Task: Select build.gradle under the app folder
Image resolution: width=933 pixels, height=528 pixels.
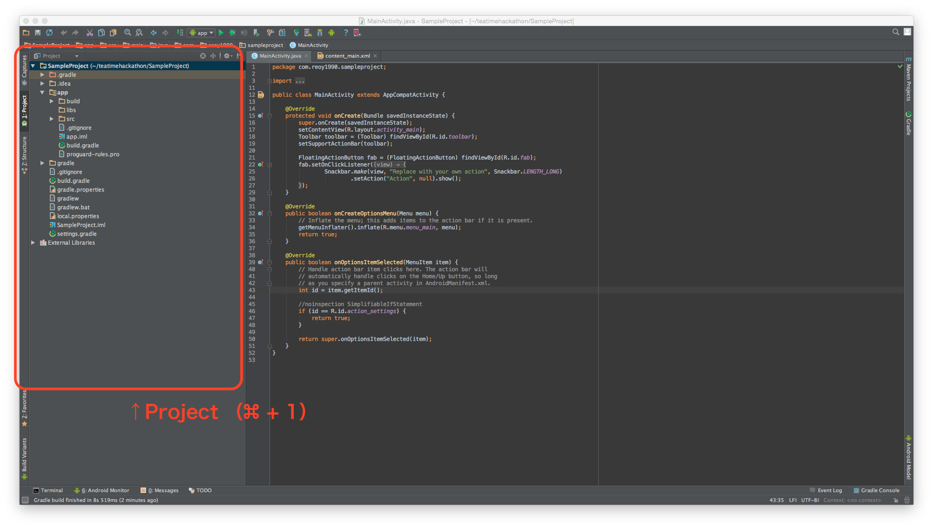Action: pyautogui.click(x=82, y=146)
